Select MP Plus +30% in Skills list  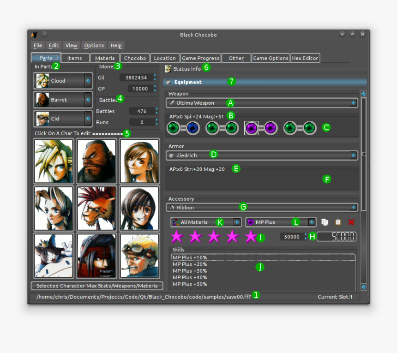[263, 271]
